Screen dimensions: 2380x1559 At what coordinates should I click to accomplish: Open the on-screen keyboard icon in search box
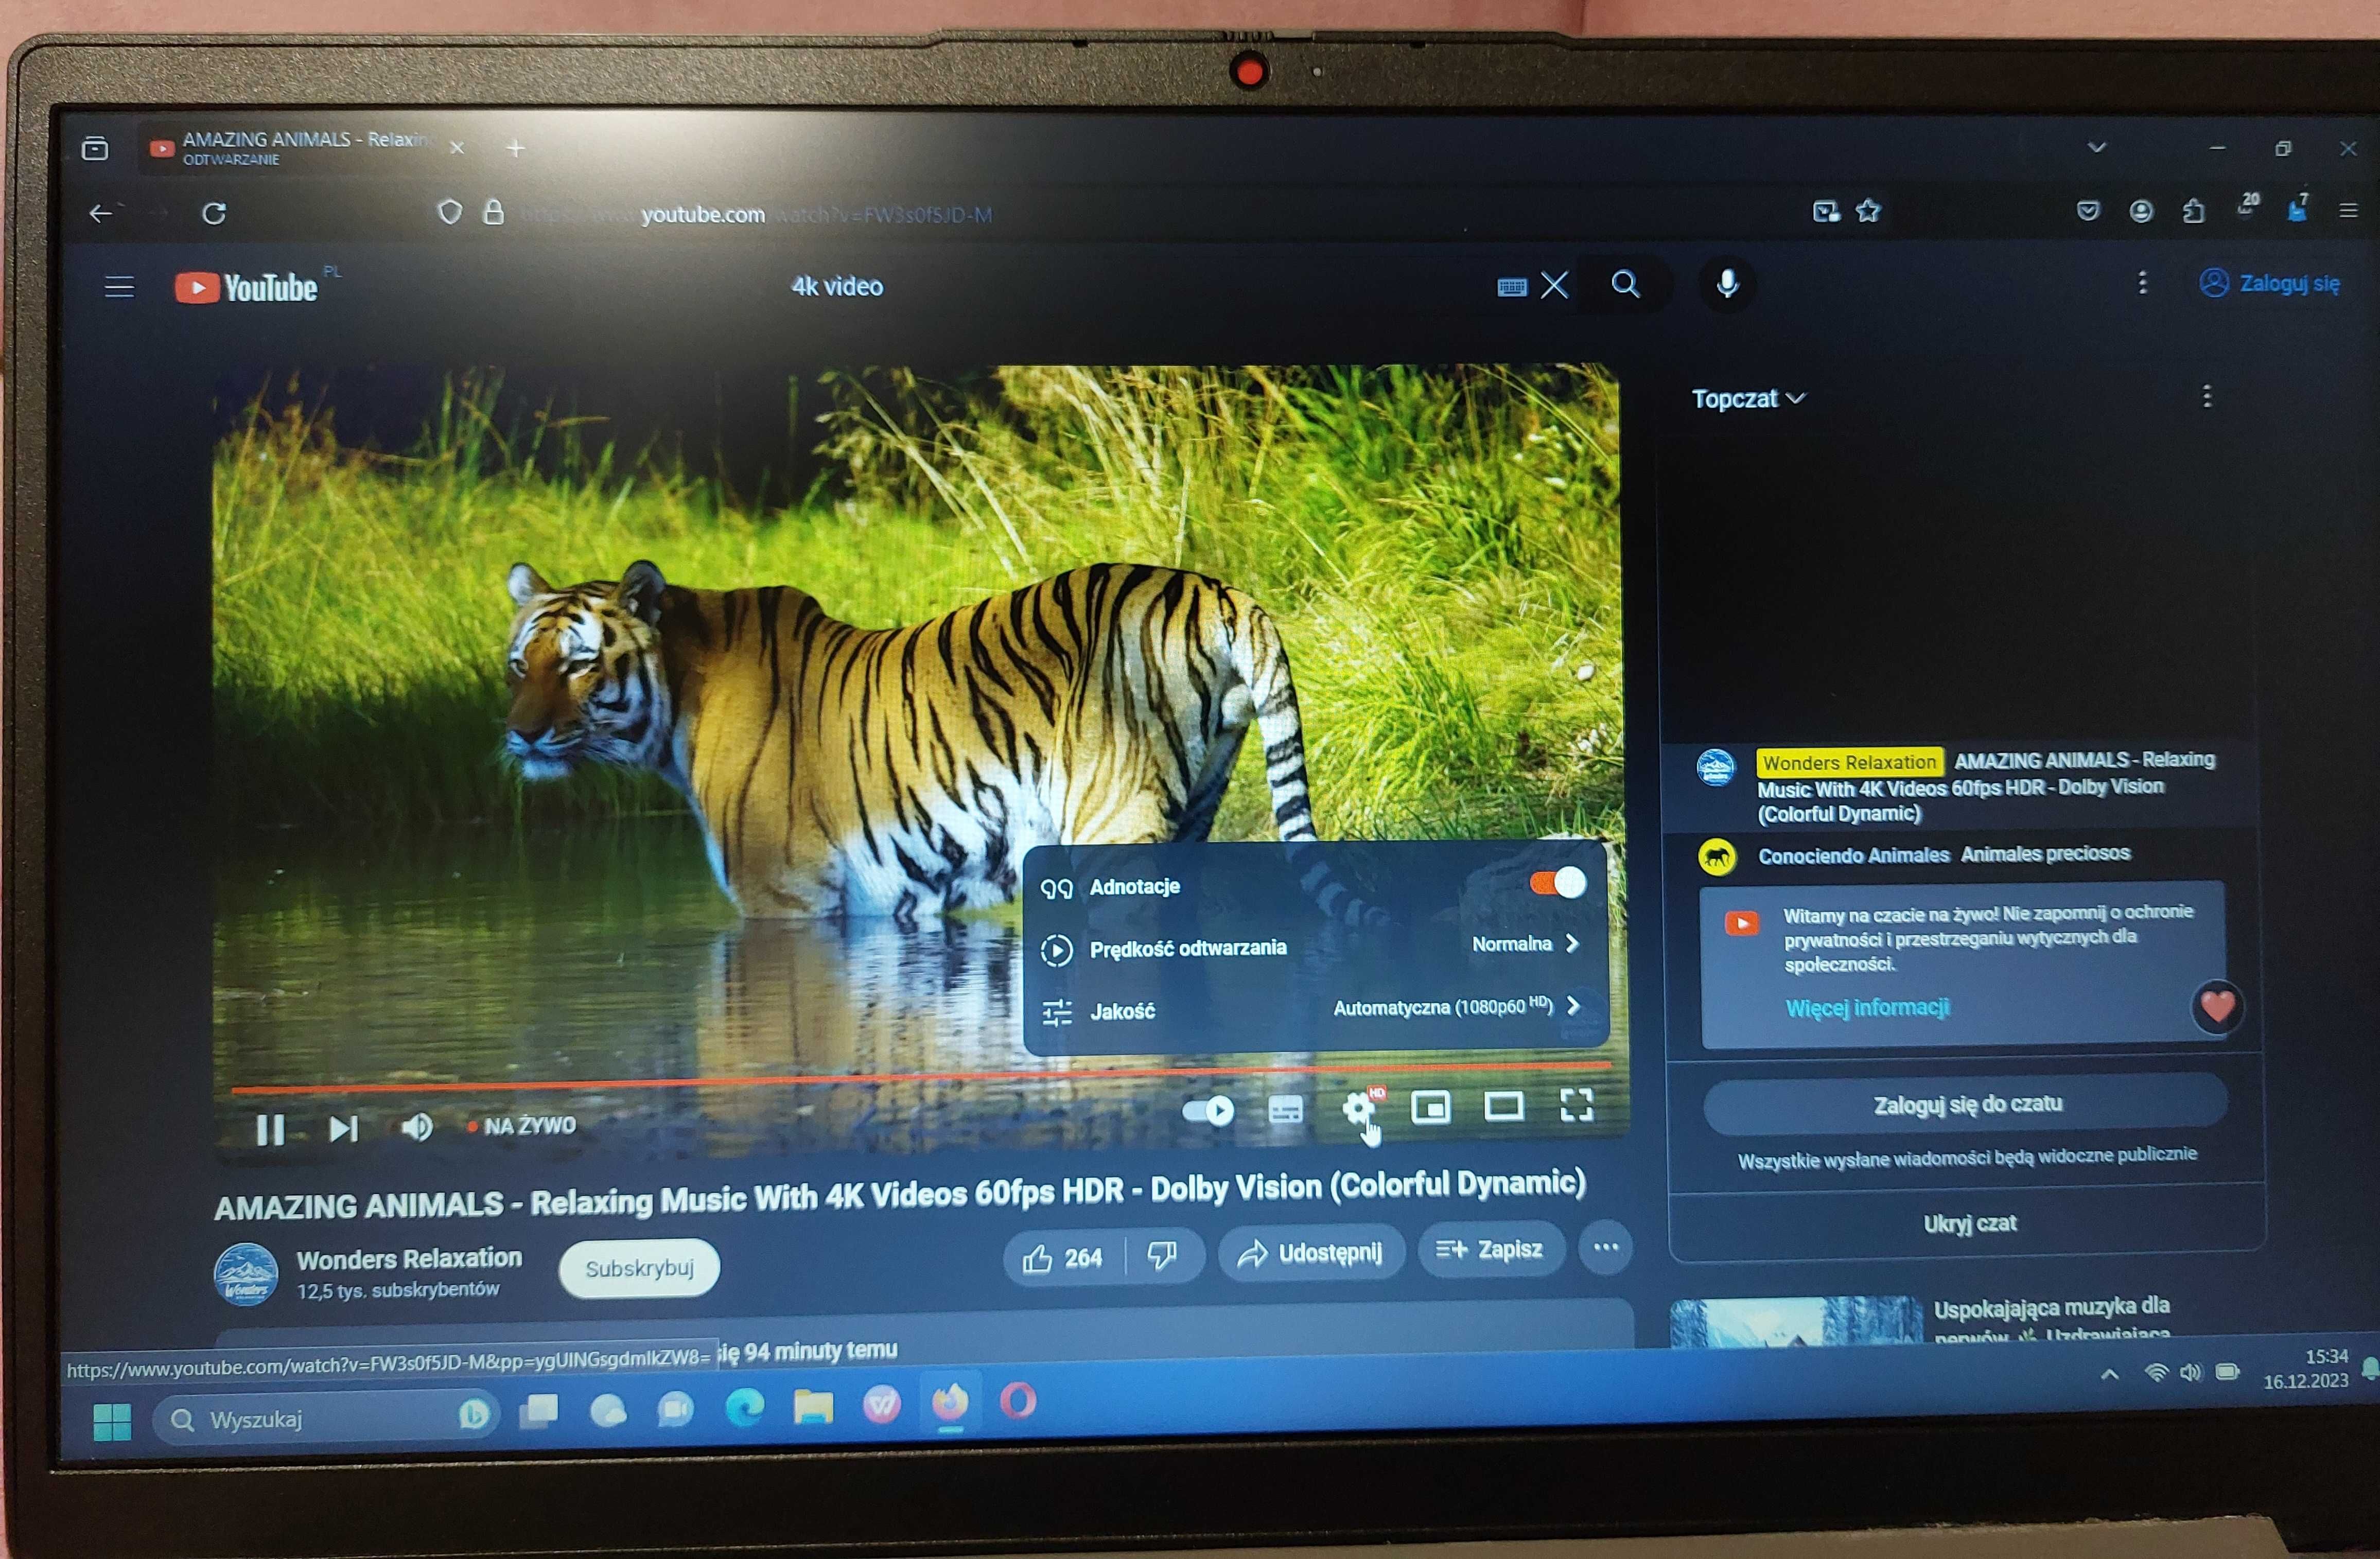pyautogui.click(x=1512, y=287)
